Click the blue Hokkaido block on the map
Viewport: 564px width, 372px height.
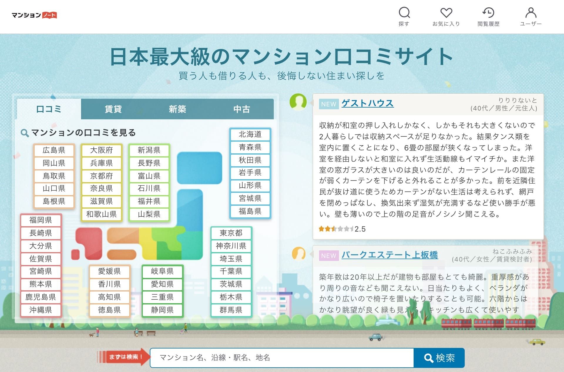(199, 168)
